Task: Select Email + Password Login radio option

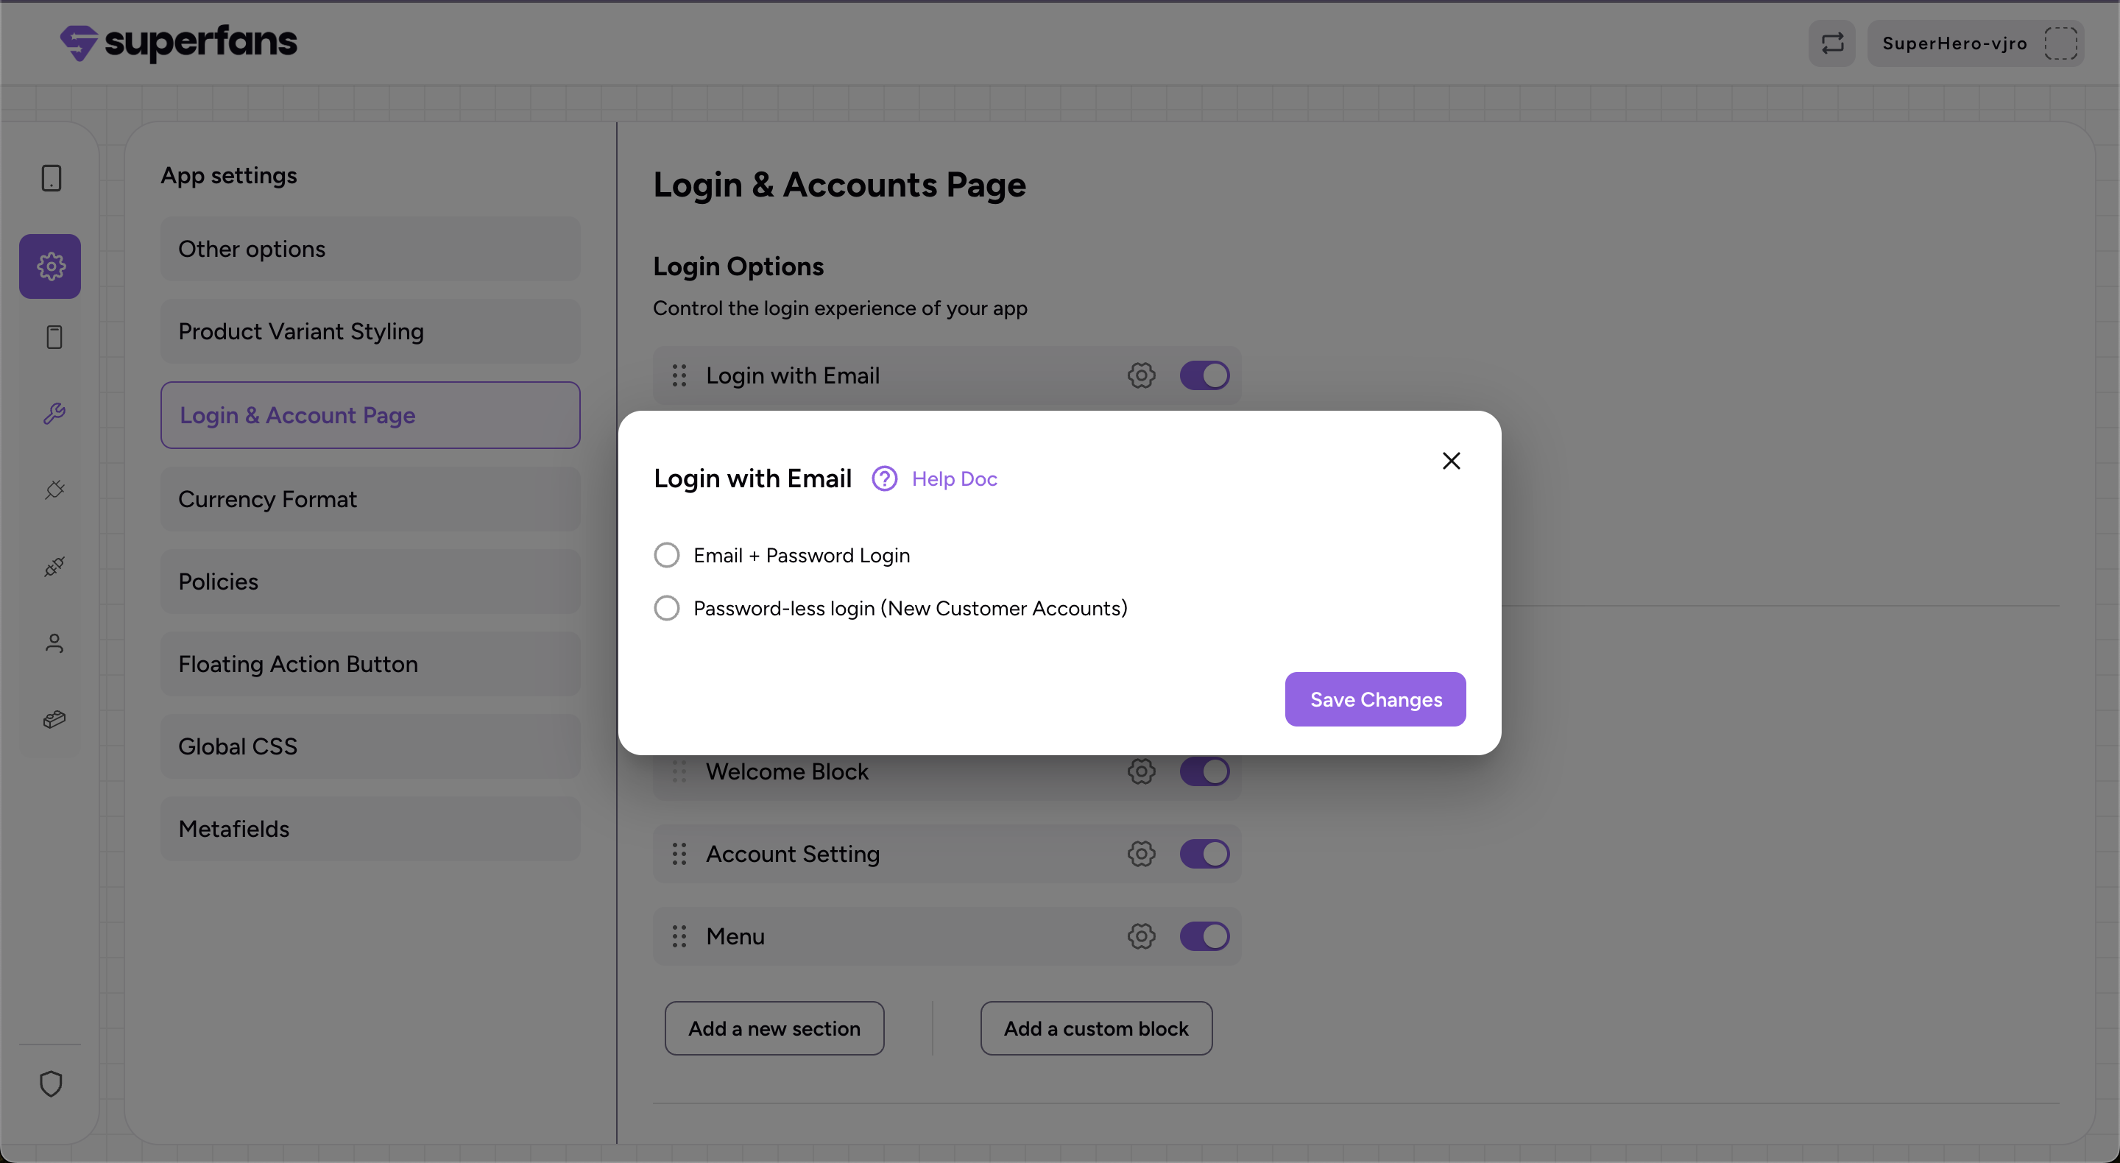Action: pos(667,556)
